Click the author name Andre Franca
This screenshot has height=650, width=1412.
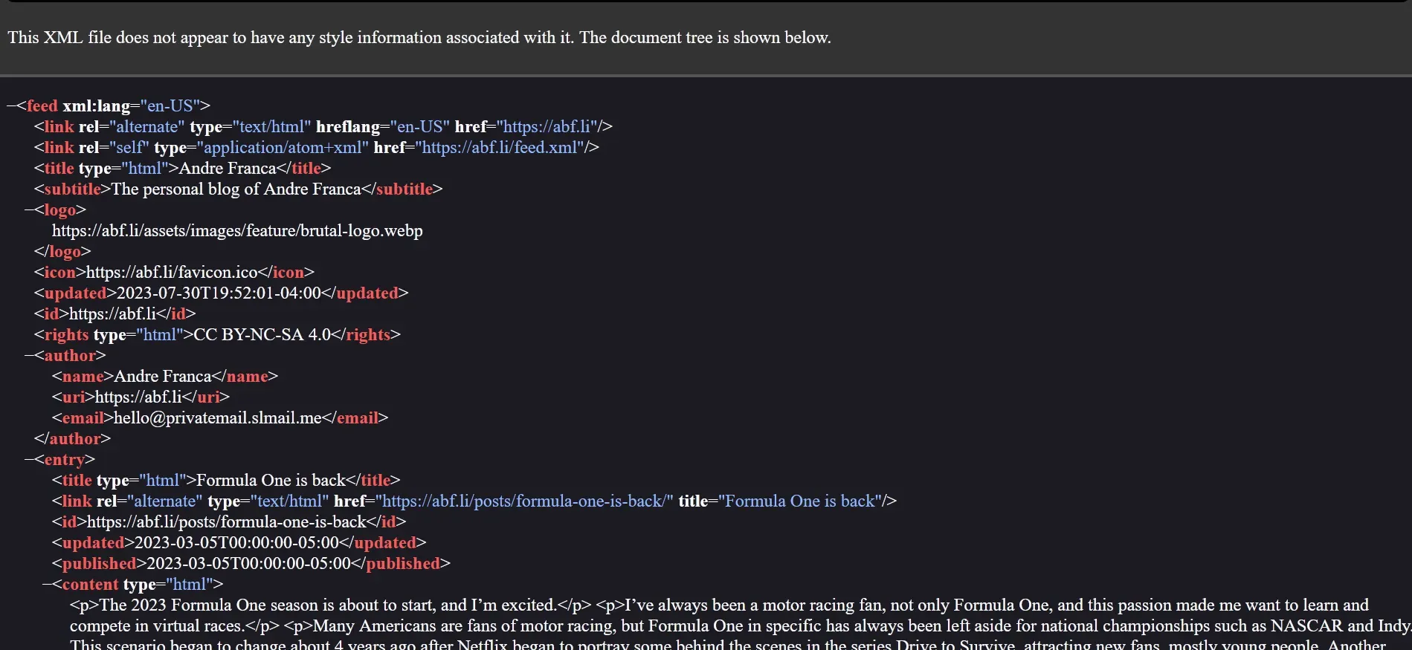(162, 377)
